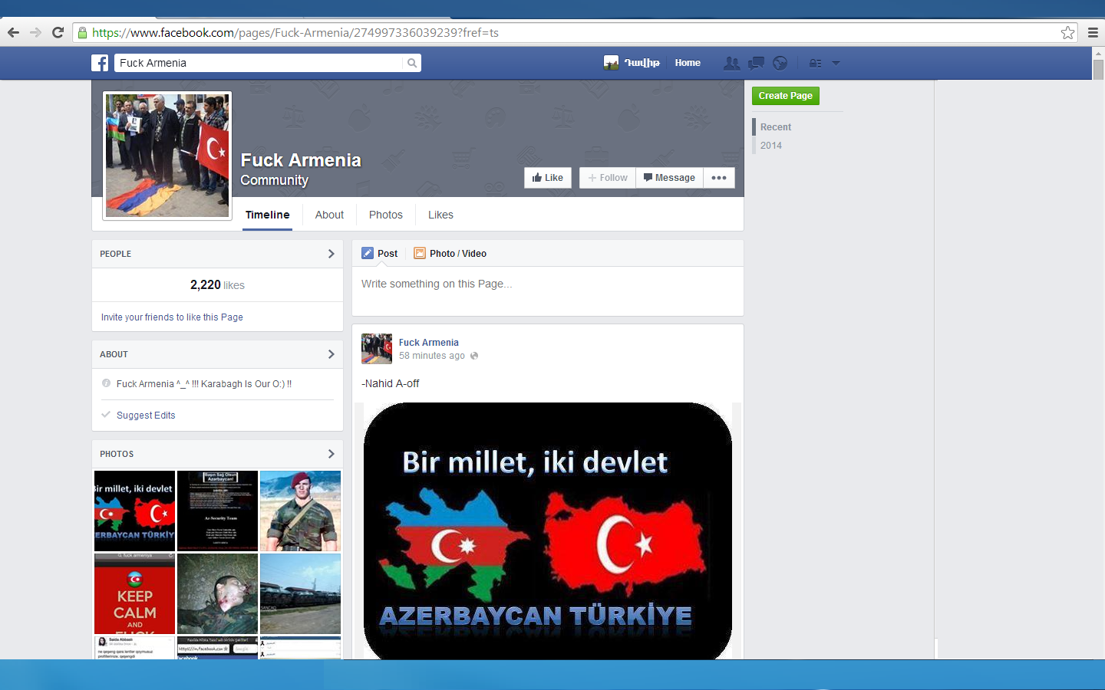Click the picture icon beside Photo / Video

coord(420,253)
